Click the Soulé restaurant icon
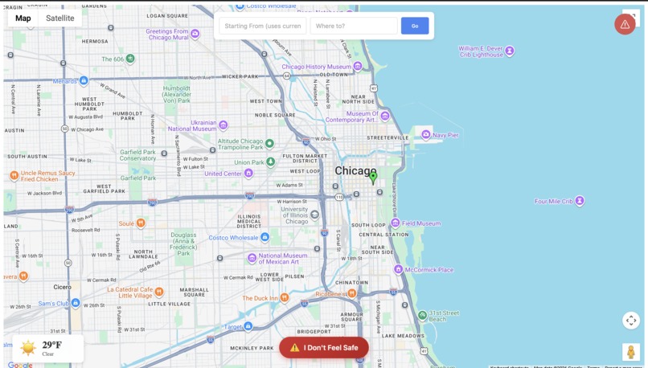Image resolution: width=648 pixels, height=368 pixels. (141, 223)
